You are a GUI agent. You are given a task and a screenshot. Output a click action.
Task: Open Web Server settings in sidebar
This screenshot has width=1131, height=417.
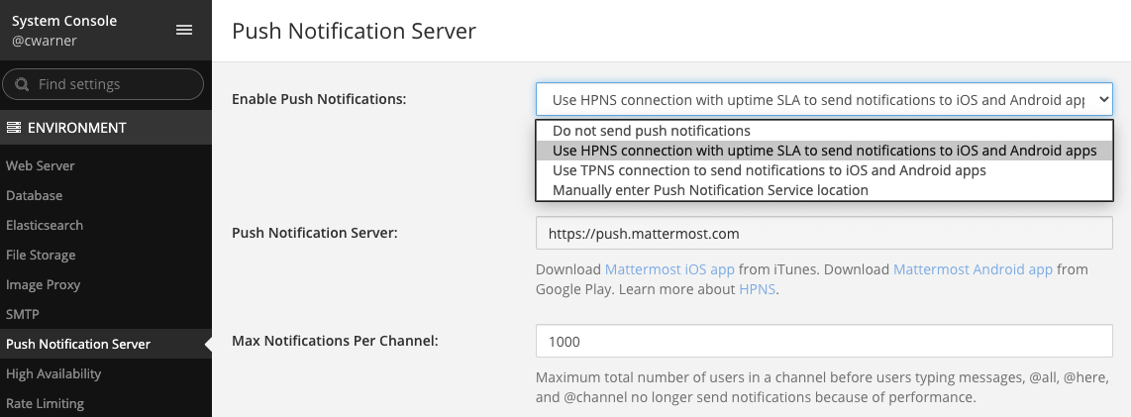pyautogui.click(x=41, y=165)
